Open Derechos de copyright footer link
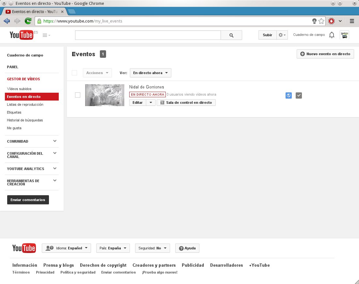The height and width of the screenshot is (284, 359). [103, 265]
